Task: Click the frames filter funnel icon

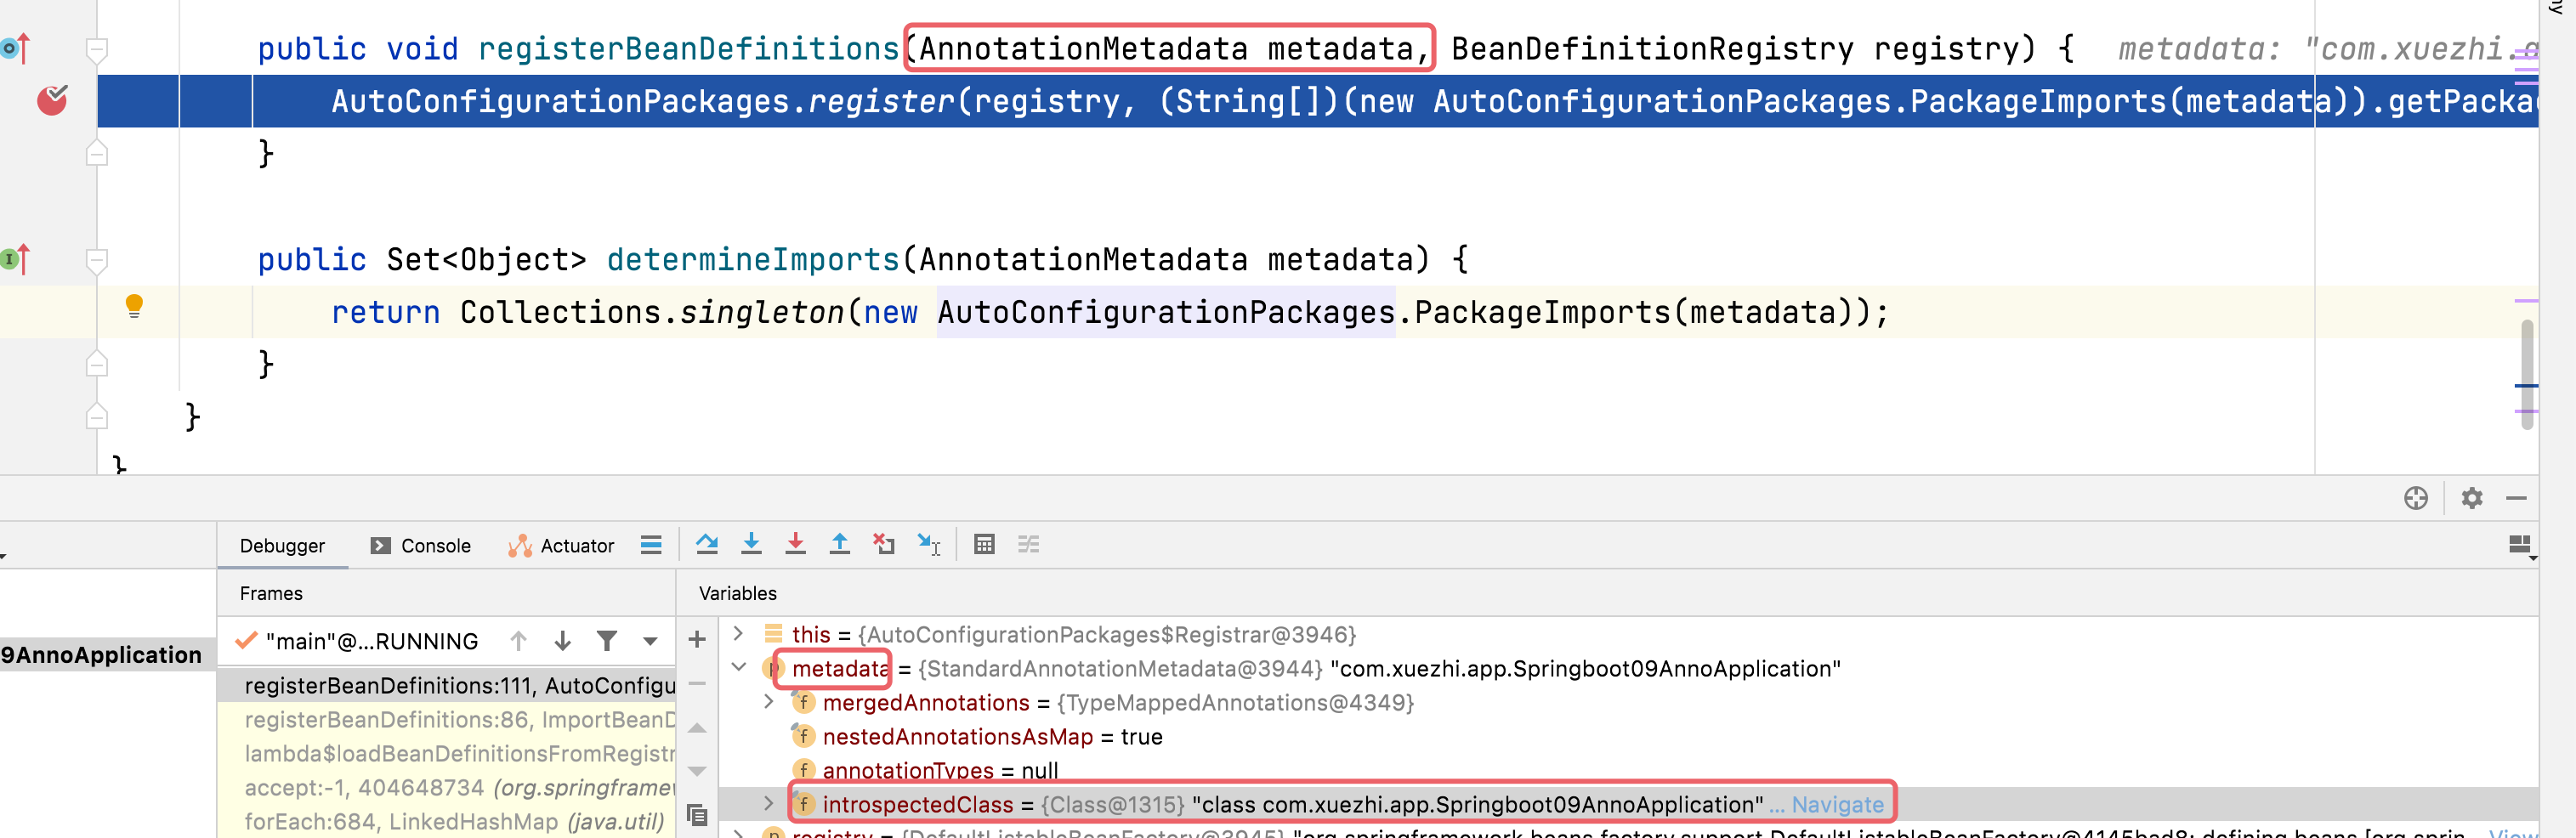Action: coord(606,641)
